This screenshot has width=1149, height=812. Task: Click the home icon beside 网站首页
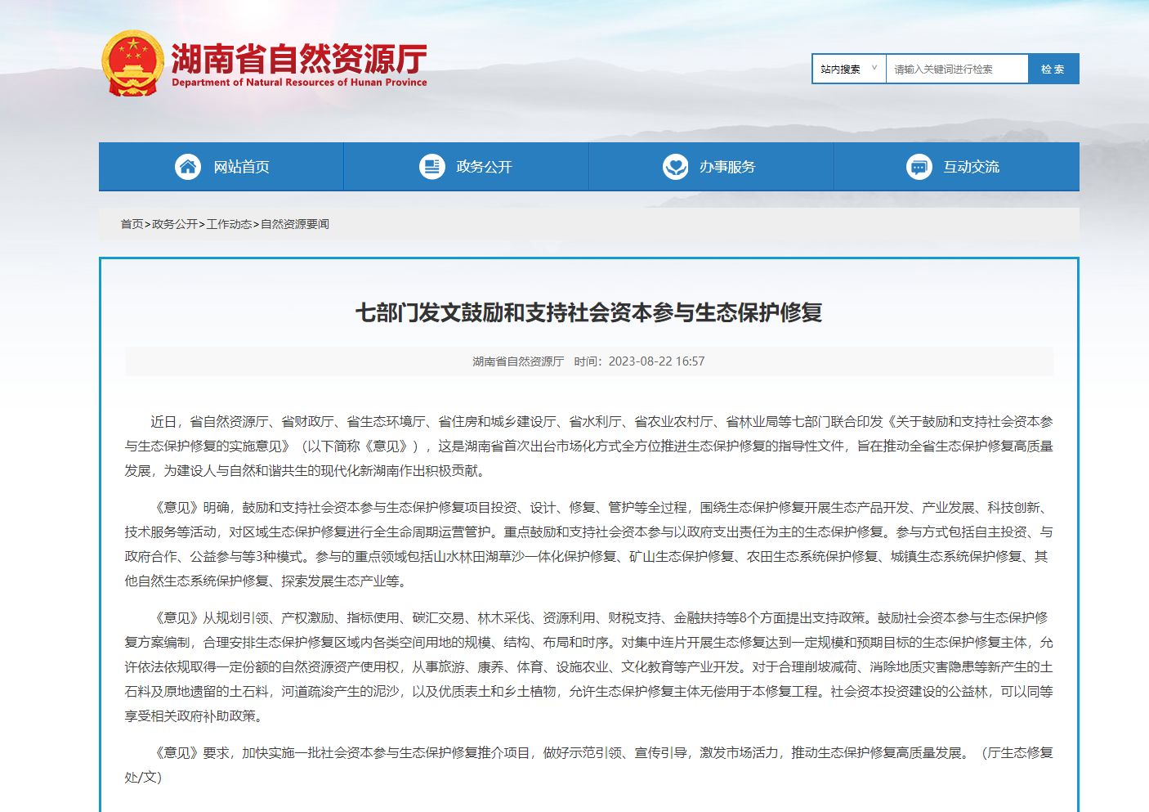pos(187,167)
